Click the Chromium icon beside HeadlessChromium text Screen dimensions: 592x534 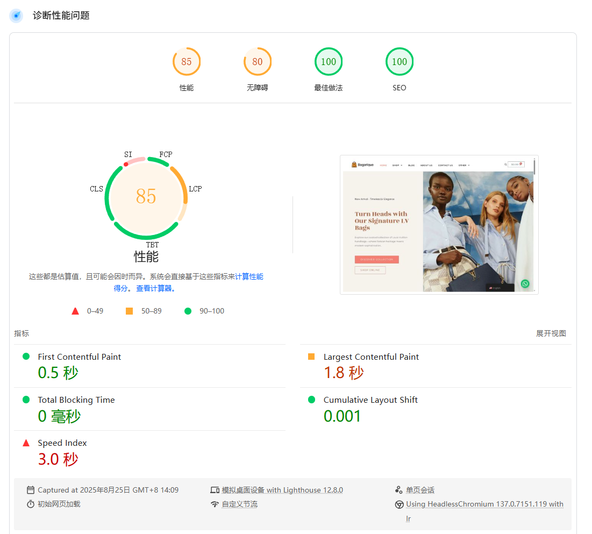coord(398,504)
